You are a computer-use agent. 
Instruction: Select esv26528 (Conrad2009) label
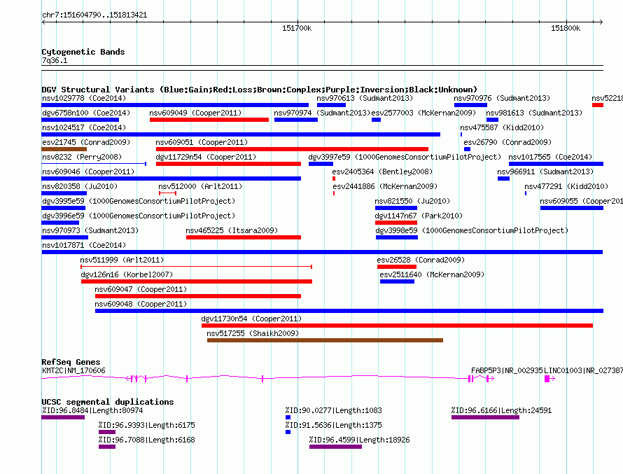[421, 260]
